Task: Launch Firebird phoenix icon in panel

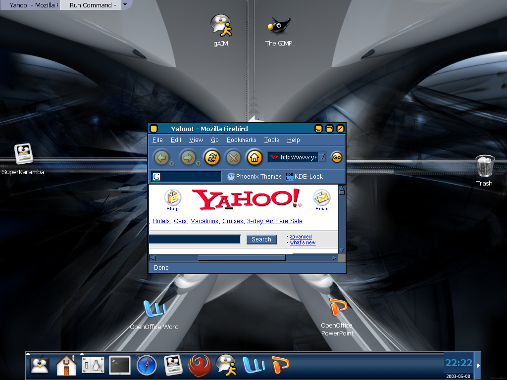Action: [x=200, y=366]
